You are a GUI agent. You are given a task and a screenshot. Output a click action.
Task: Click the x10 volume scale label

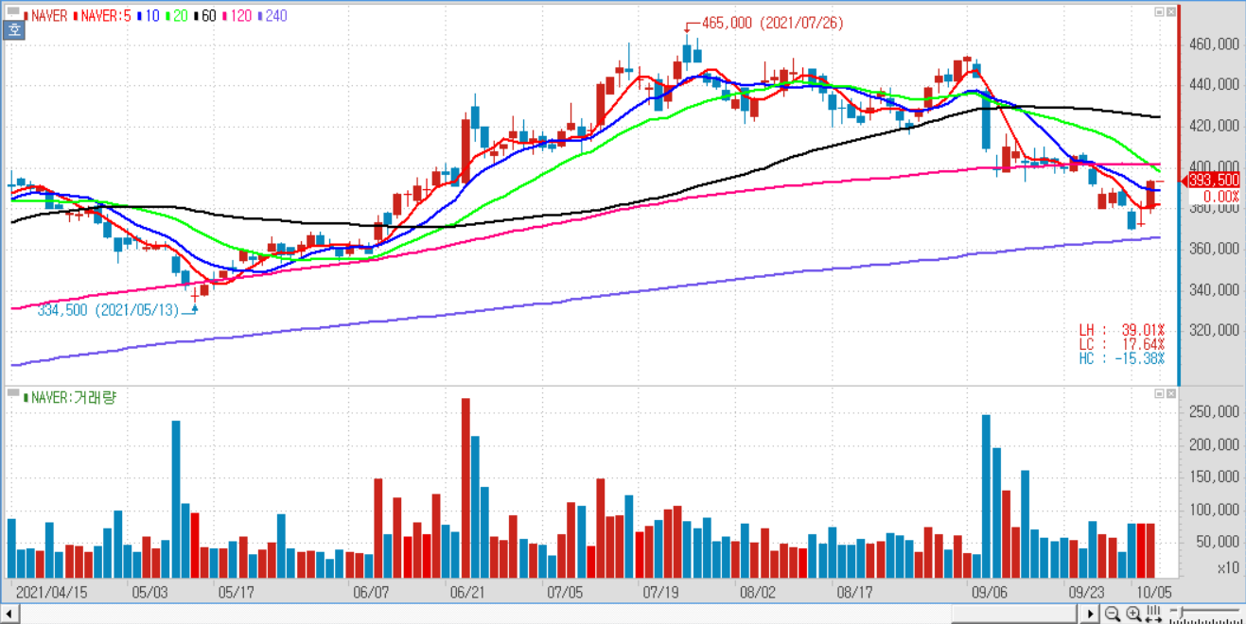tap(1228, 568)
